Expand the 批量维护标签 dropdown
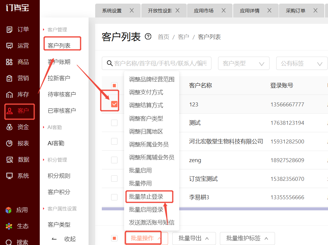This screenshot has height=245, width=328. point(247,238)
